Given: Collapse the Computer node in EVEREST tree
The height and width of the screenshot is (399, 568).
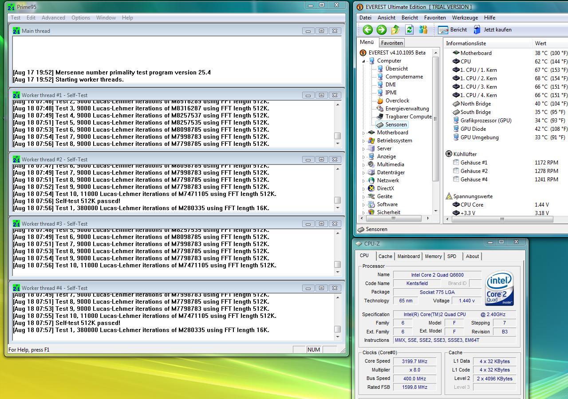Looking at the screenshot, I should [x=364, y=61].
